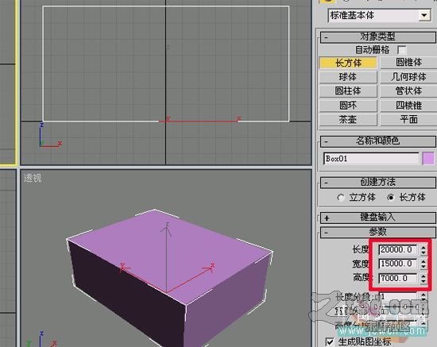Screen dimensions: 437x347
Task: Pick the 球体 sphere primitive
Action: (x=348, y=77)
